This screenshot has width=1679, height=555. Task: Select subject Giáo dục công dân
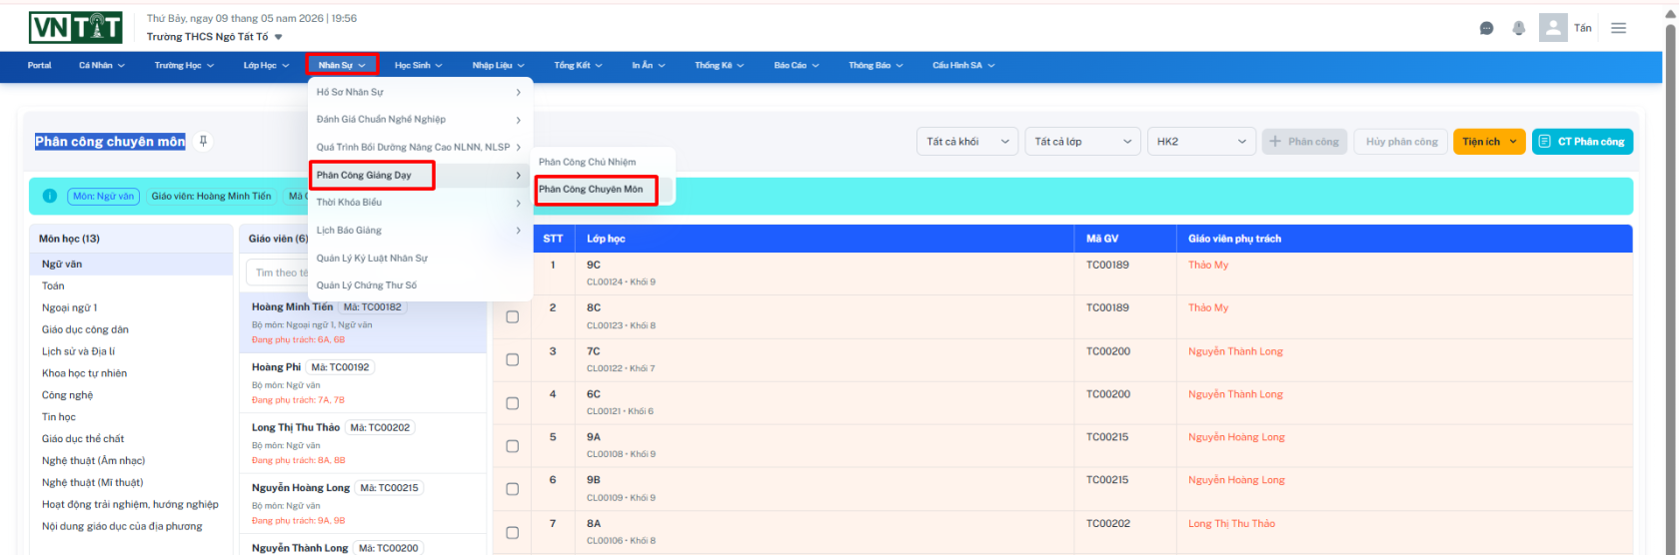tap(131, 329)
